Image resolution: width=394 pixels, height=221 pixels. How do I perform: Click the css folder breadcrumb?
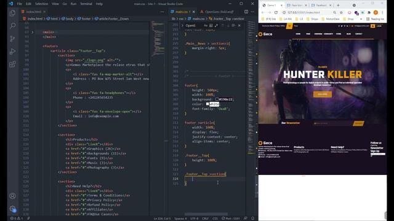tap(181, 18)
